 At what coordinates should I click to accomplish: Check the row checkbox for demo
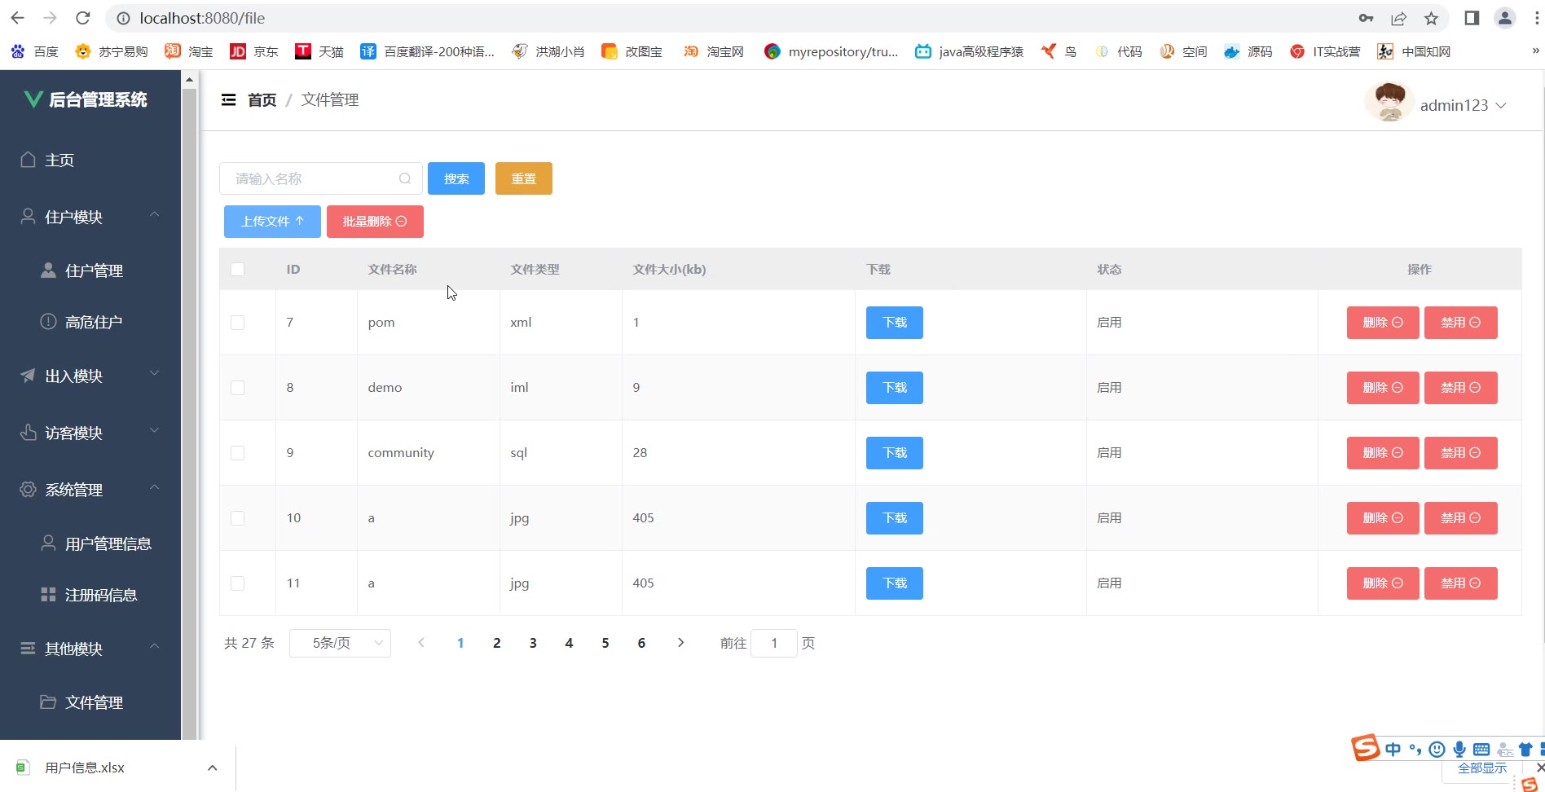pos(237,387)
